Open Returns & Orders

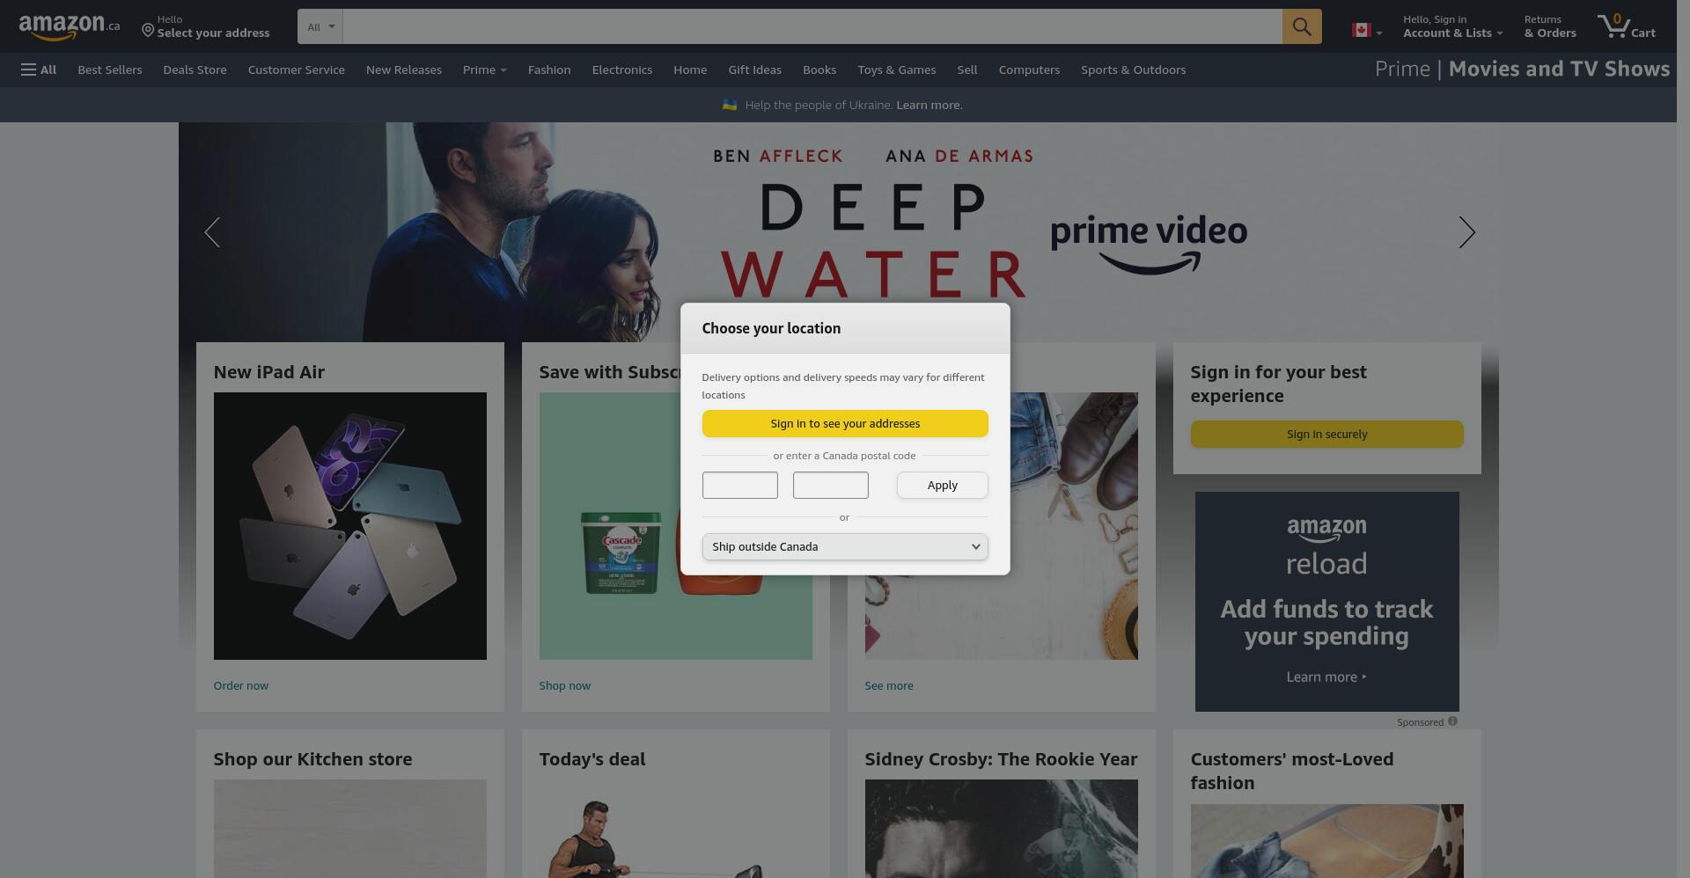1550,26
